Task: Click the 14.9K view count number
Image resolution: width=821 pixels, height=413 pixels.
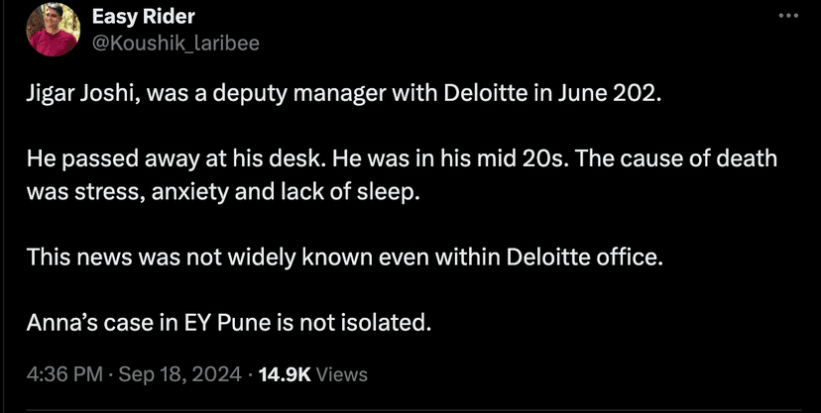Action: pos(285,374)
